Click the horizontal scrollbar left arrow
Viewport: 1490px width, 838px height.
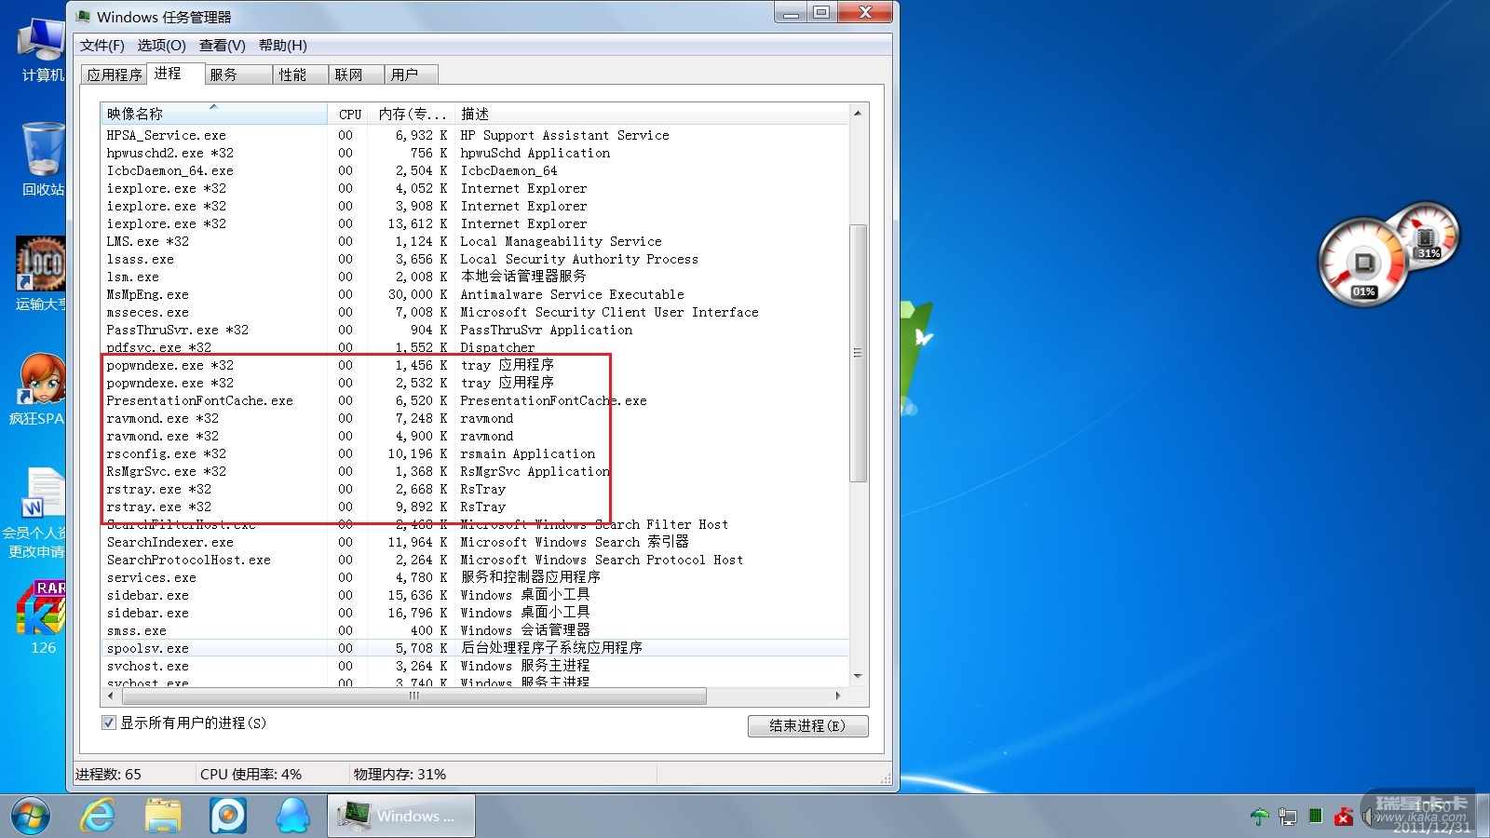(x=111, y=696)
